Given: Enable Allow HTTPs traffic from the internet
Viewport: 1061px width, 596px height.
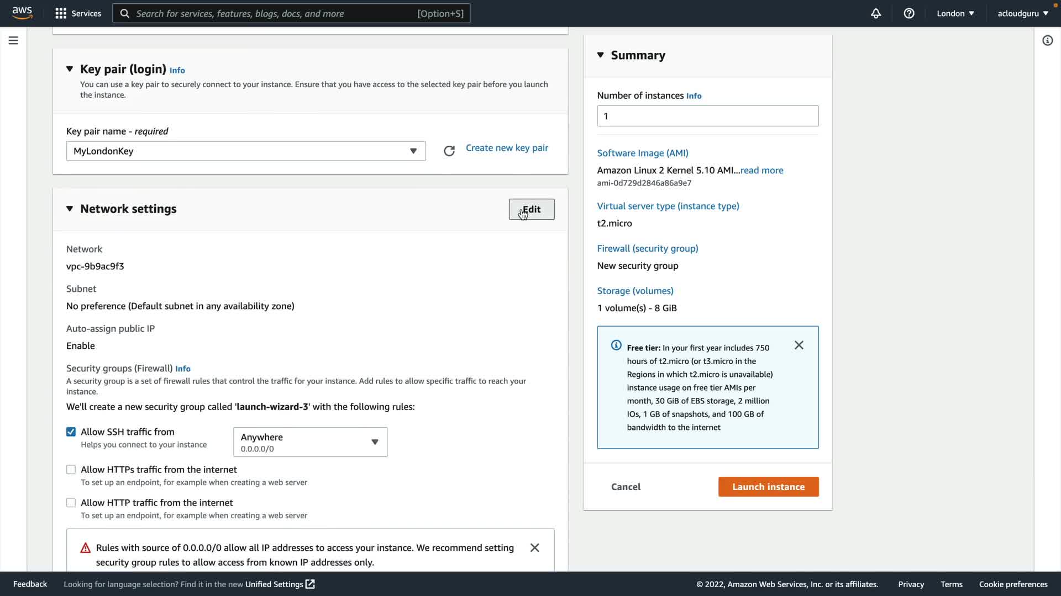Looking at the screenshot, I should click(x=71, y=470).
